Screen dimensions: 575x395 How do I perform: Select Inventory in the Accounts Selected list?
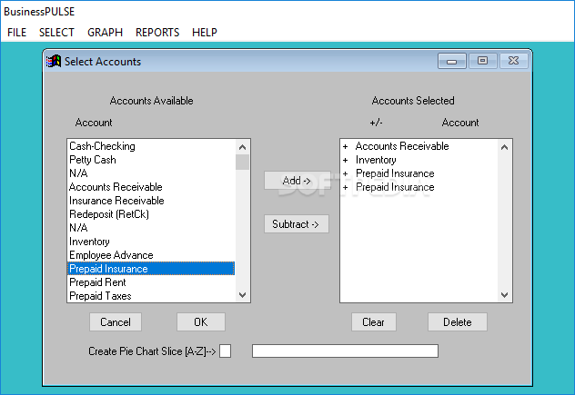tap(419, 160)
